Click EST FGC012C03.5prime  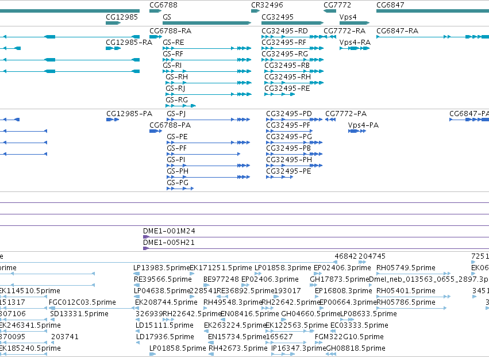click(x=91, y=308)
